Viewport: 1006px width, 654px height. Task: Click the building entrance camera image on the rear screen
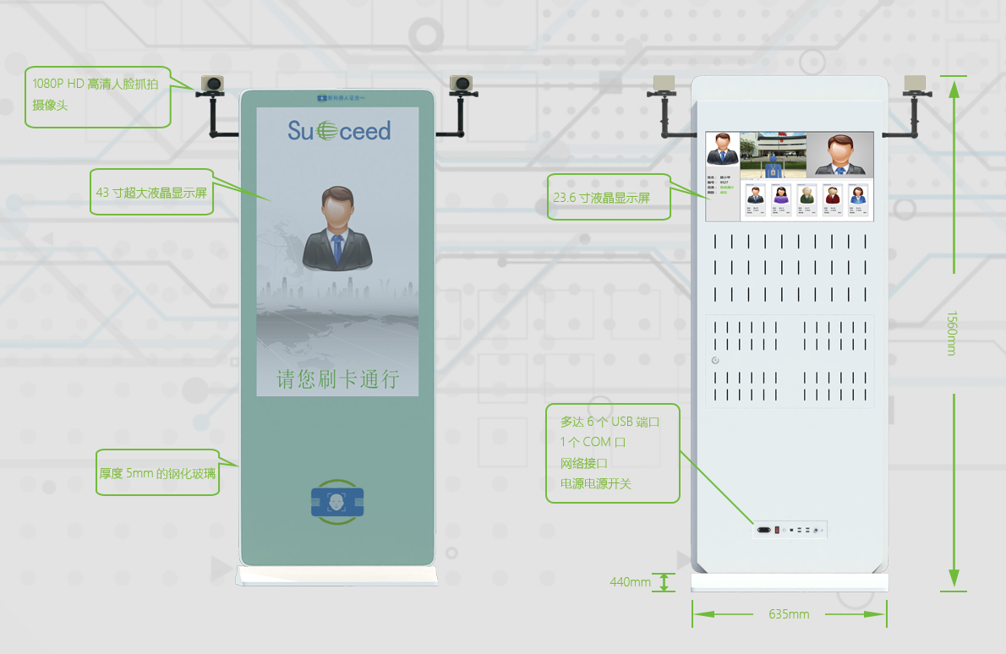tap(774, 155)
